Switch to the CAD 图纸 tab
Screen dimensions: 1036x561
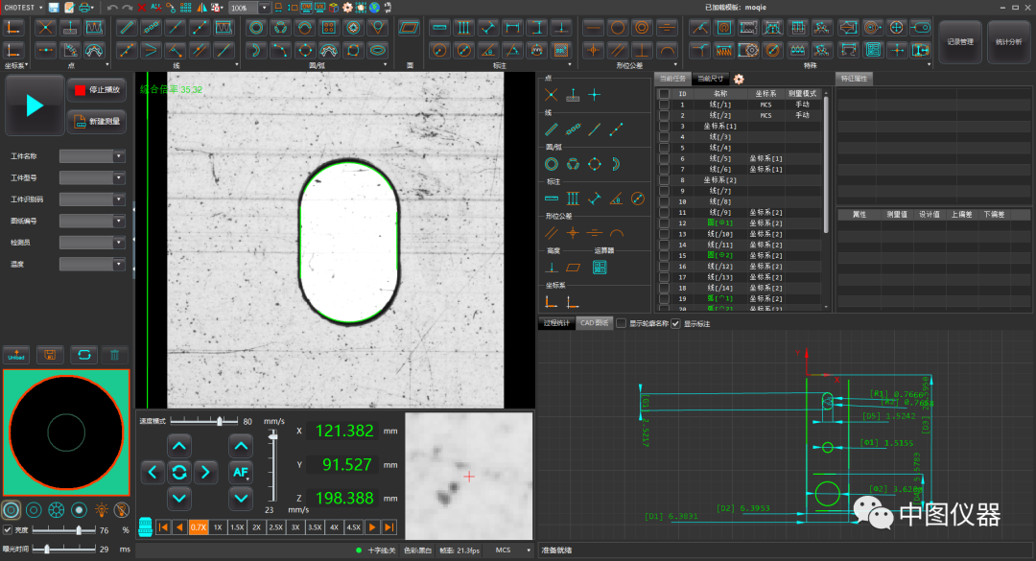(593, 322)
